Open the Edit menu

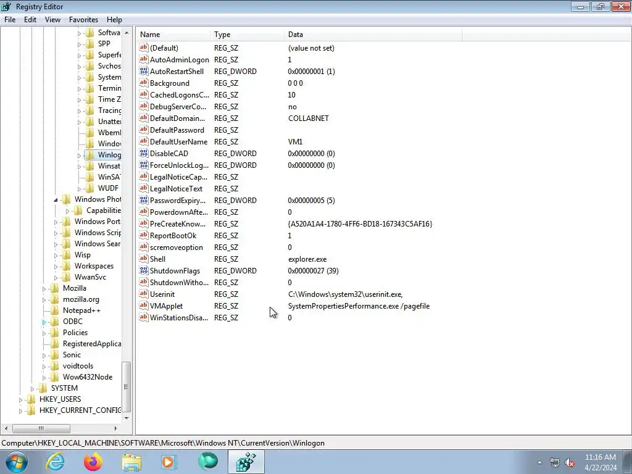pyautogui.click(x=30, y=19)
